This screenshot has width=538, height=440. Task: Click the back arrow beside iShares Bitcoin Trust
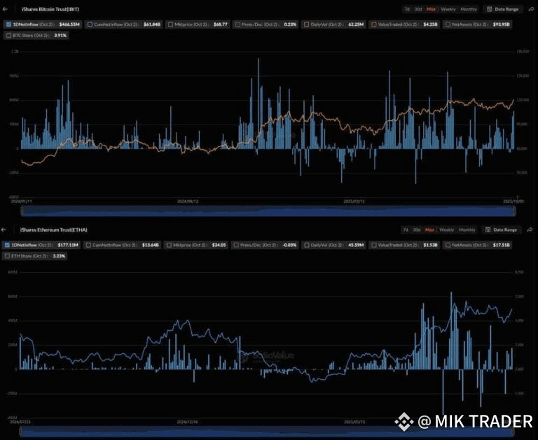click(x=5, y=9)
